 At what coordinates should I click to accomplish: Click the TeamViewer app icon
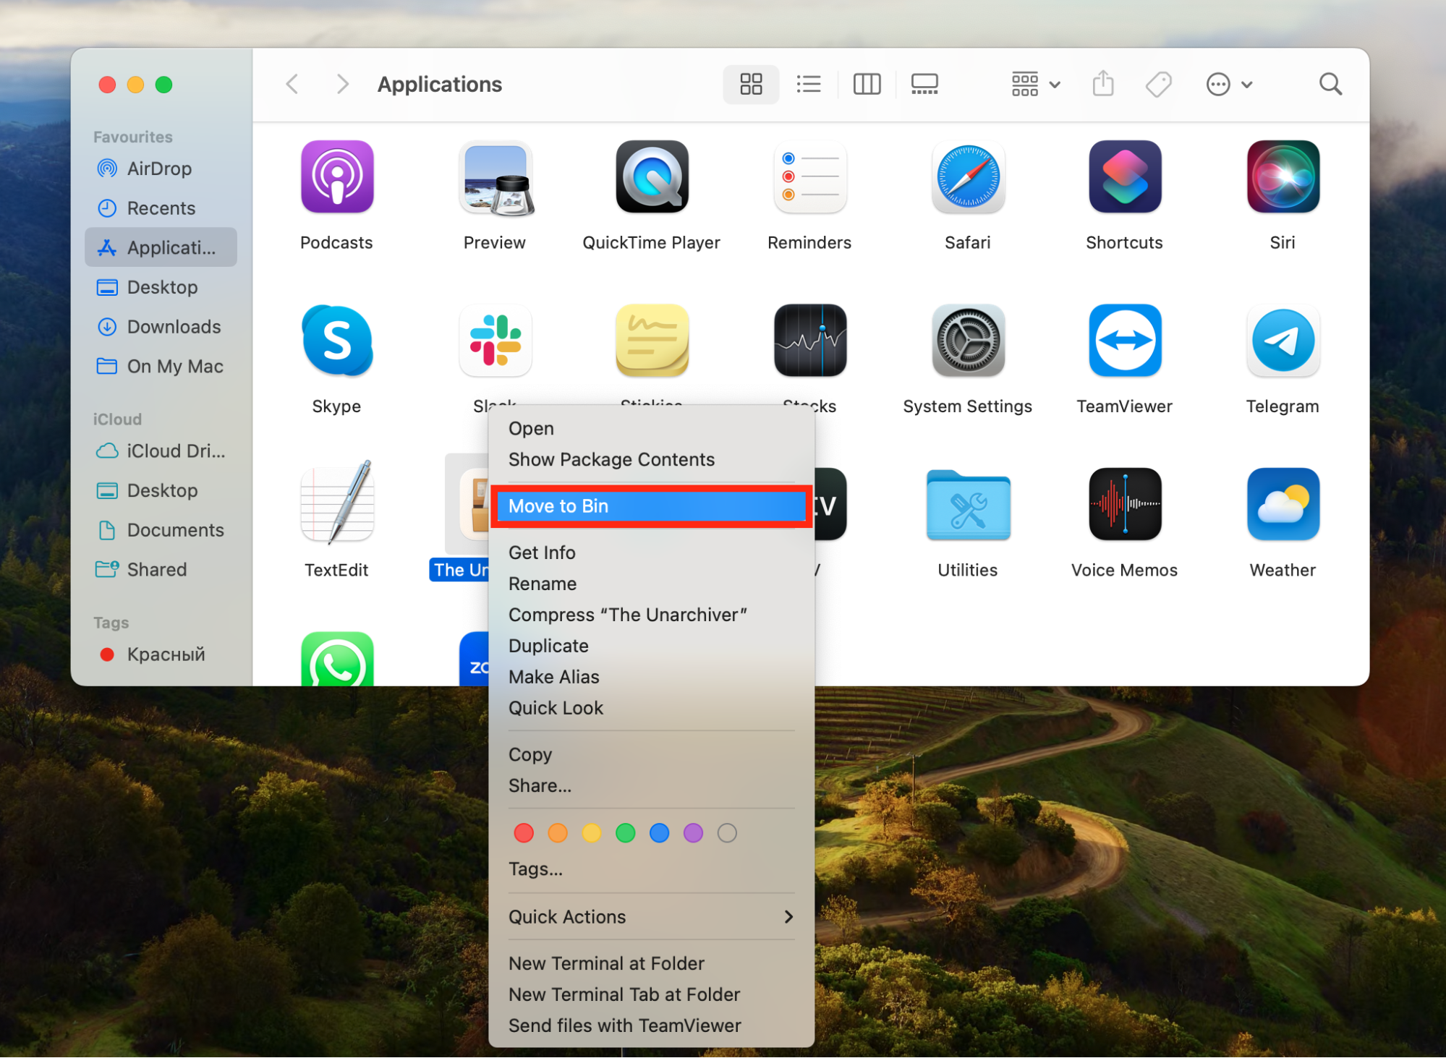1125,341
